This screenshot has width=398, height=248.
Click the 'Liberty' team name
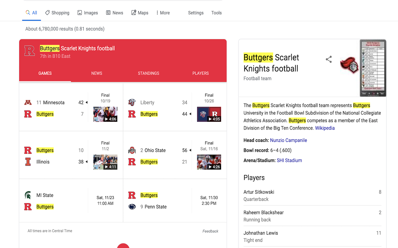pos(147,103)
